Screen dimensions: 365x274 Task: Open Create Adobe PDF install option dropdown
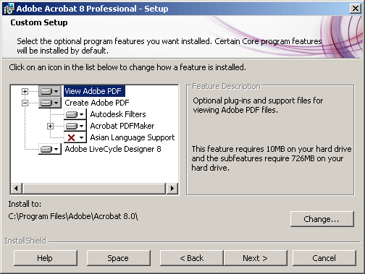pyautogui.click(x=50, y=103)
